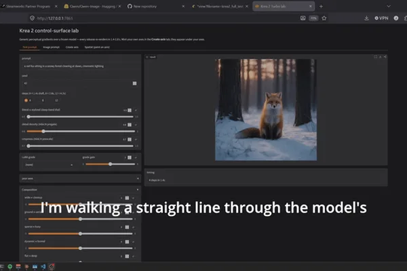Open a new browser tab with plus button
The image size is (407, 271).
(321, 6)
